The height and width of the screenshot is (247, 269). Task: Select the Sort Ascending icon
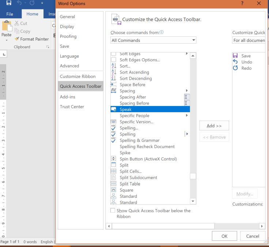[x=114, y=72]
